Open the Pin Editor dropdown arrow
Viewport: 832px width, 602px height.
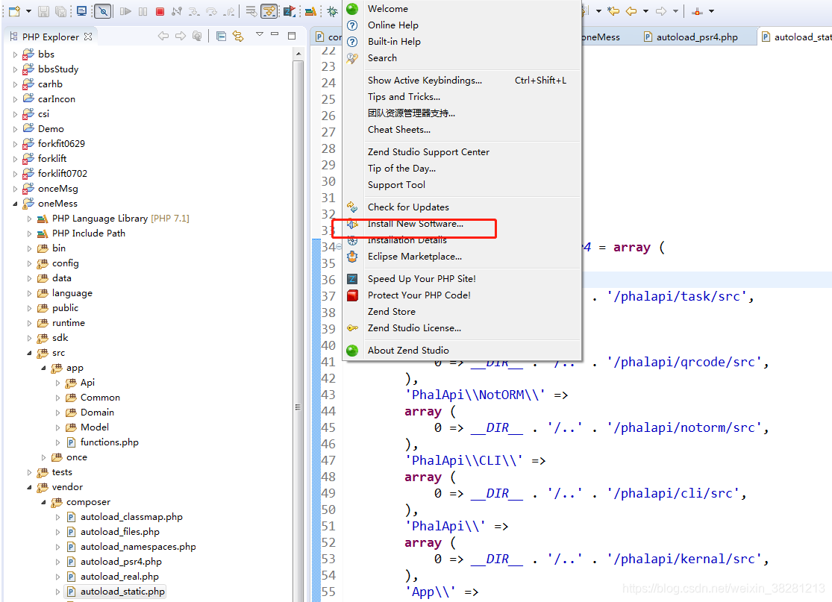tap(712, 11)
